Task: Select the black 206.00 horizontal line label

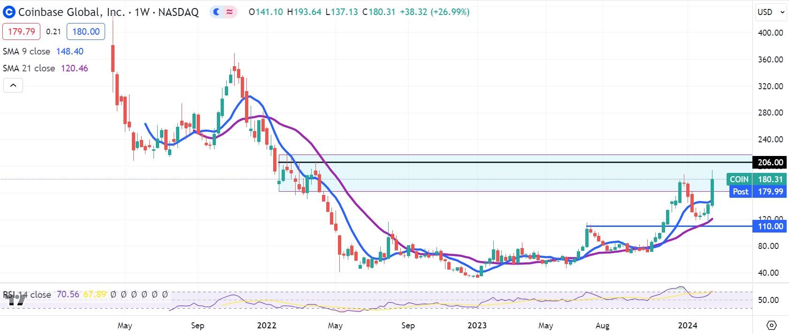Action: [770, 163]
